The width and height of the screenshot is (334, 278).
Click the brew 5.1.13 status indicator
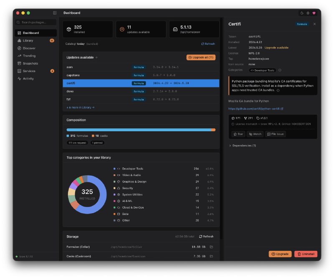[24, 256]
